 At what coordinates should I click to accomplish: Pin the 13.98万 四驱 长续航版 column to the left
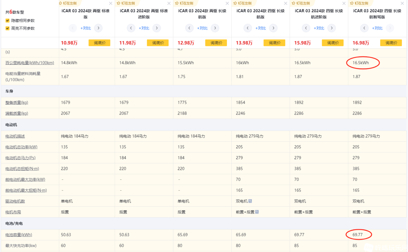coord(243,3)
